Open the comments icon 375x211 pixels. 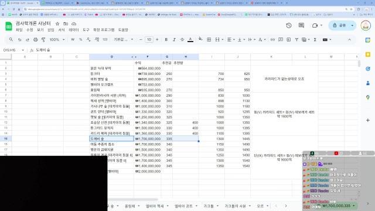pyautogui.click(x=301, y=25)
